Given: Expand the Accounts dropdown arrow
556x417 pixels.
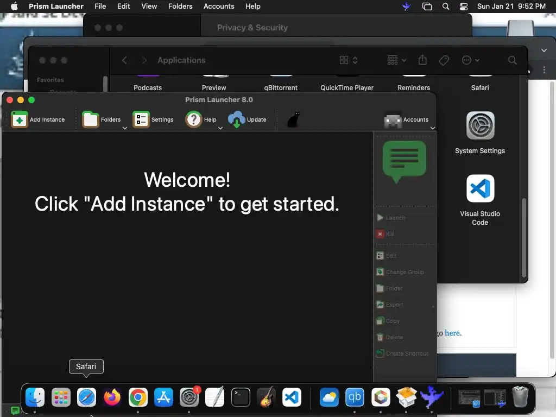Looking at the screenshot, I should click(433, 128).
